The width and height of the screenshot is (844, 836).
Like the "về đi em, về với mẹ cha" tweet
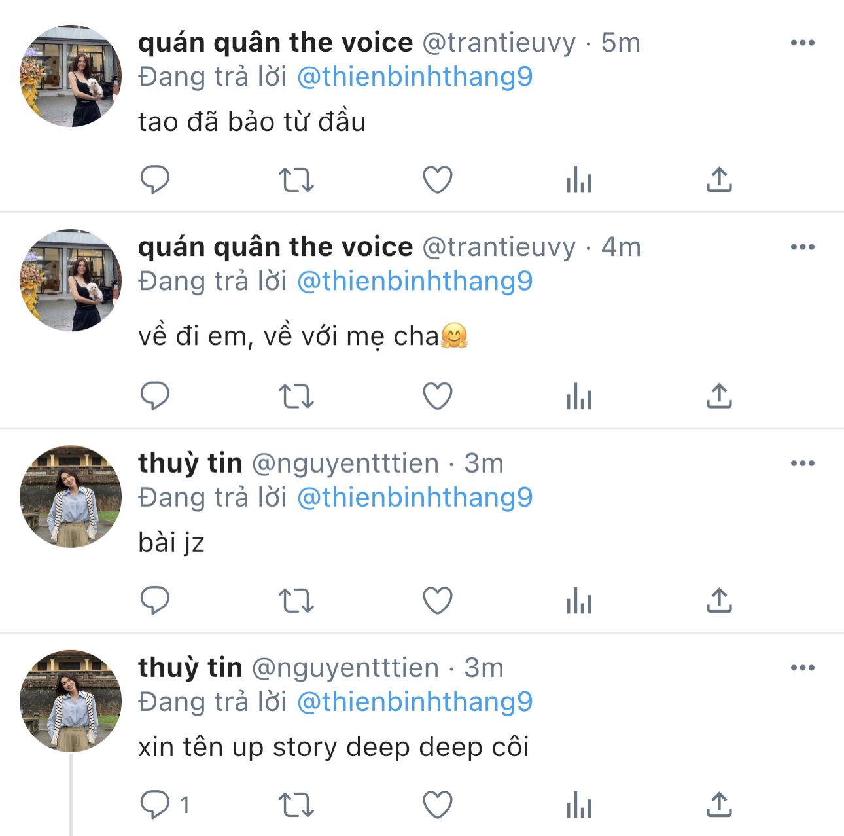[x=438, y=396]
